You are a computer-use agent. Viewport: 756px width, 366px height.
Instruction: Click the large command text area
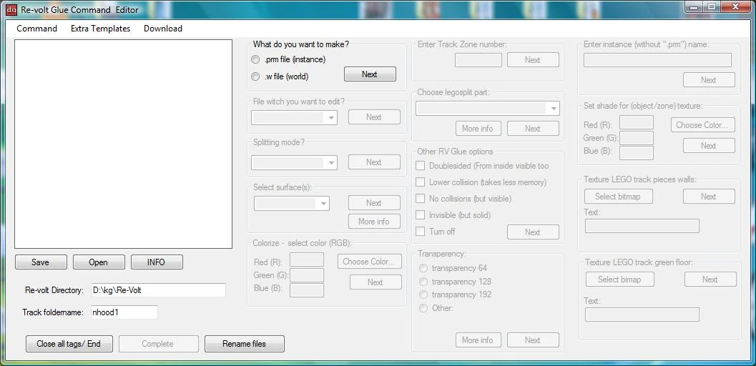coord(124,144)
